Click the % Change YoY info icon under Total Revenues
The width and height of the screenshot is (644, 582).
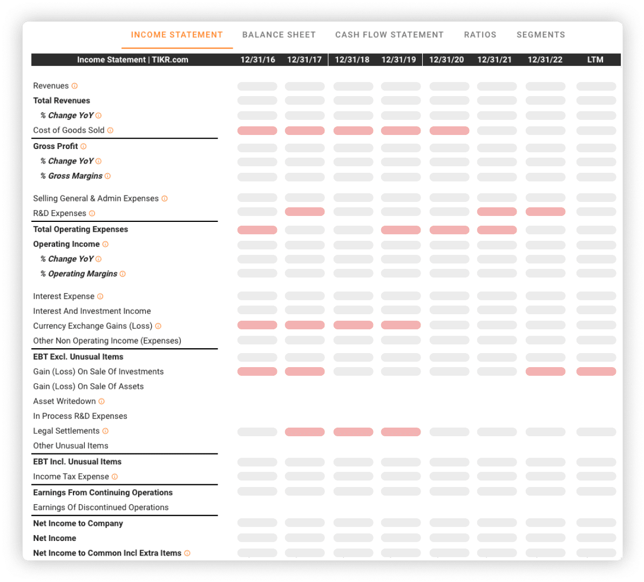[97, 115]
